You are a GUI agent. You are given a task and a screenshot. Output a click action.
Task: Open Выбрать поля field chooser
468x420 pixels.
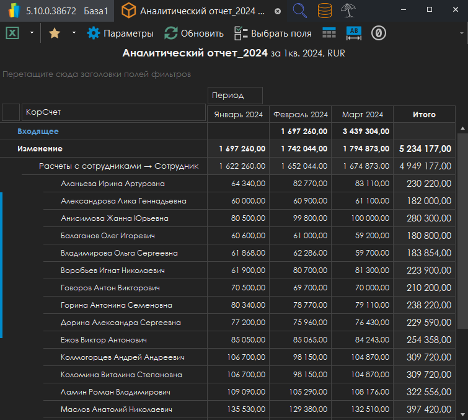tap(273, 34)
